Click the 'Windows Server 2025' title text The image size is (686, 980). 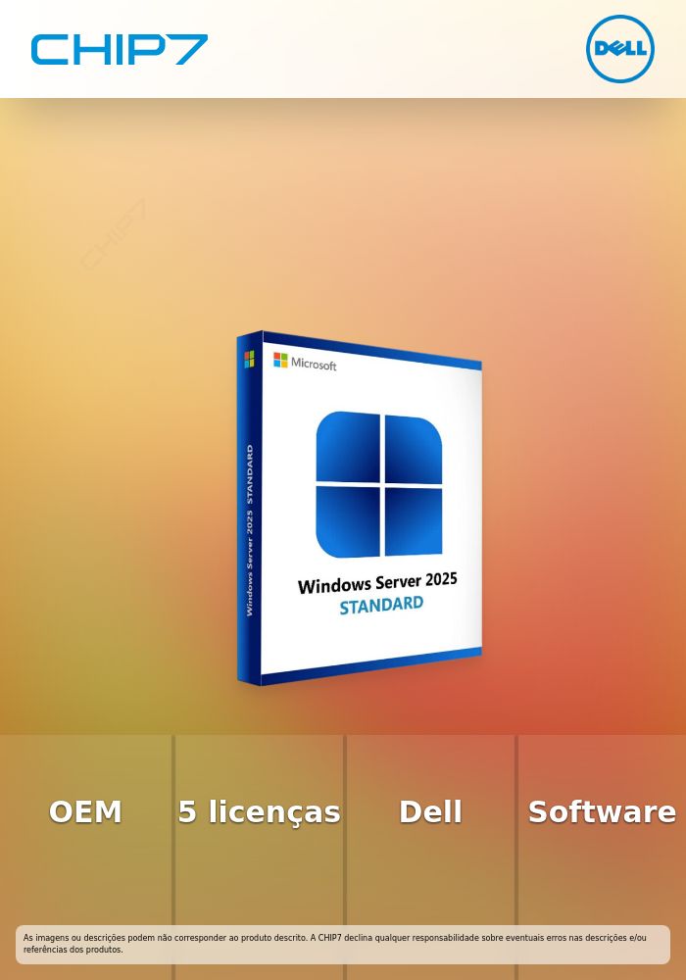click(377, 582)
